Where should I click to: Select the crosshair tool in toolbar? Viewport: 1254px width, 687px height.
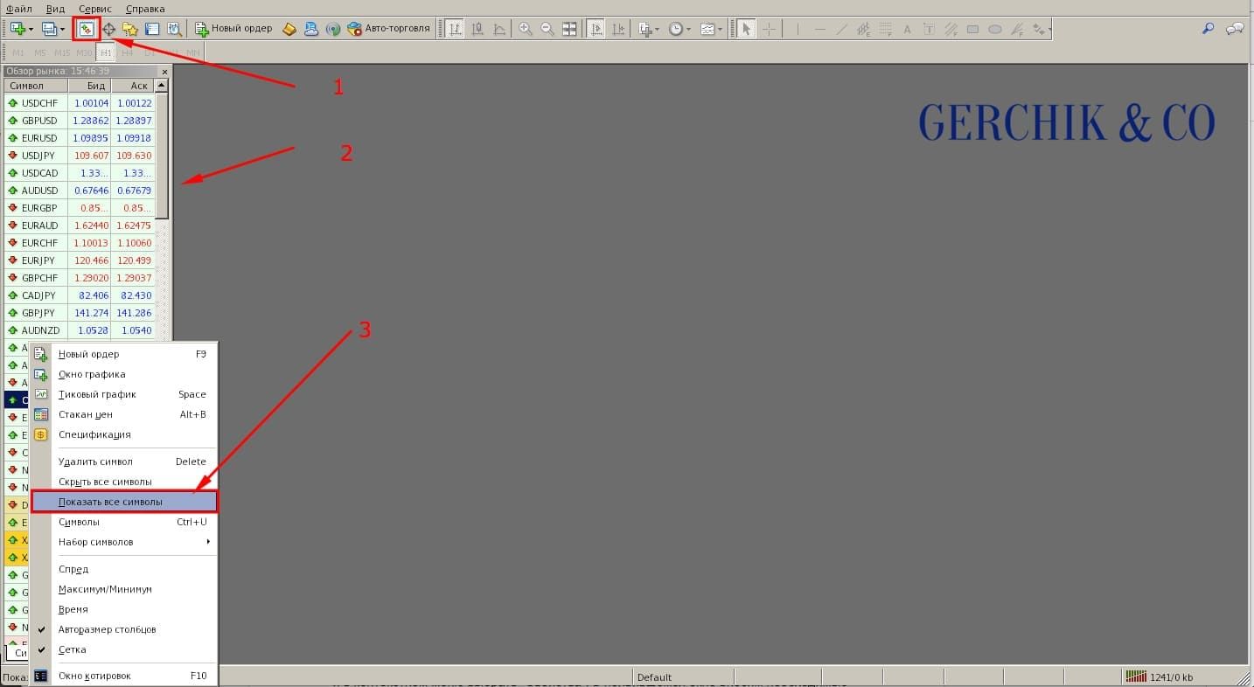tap(769, 29)
